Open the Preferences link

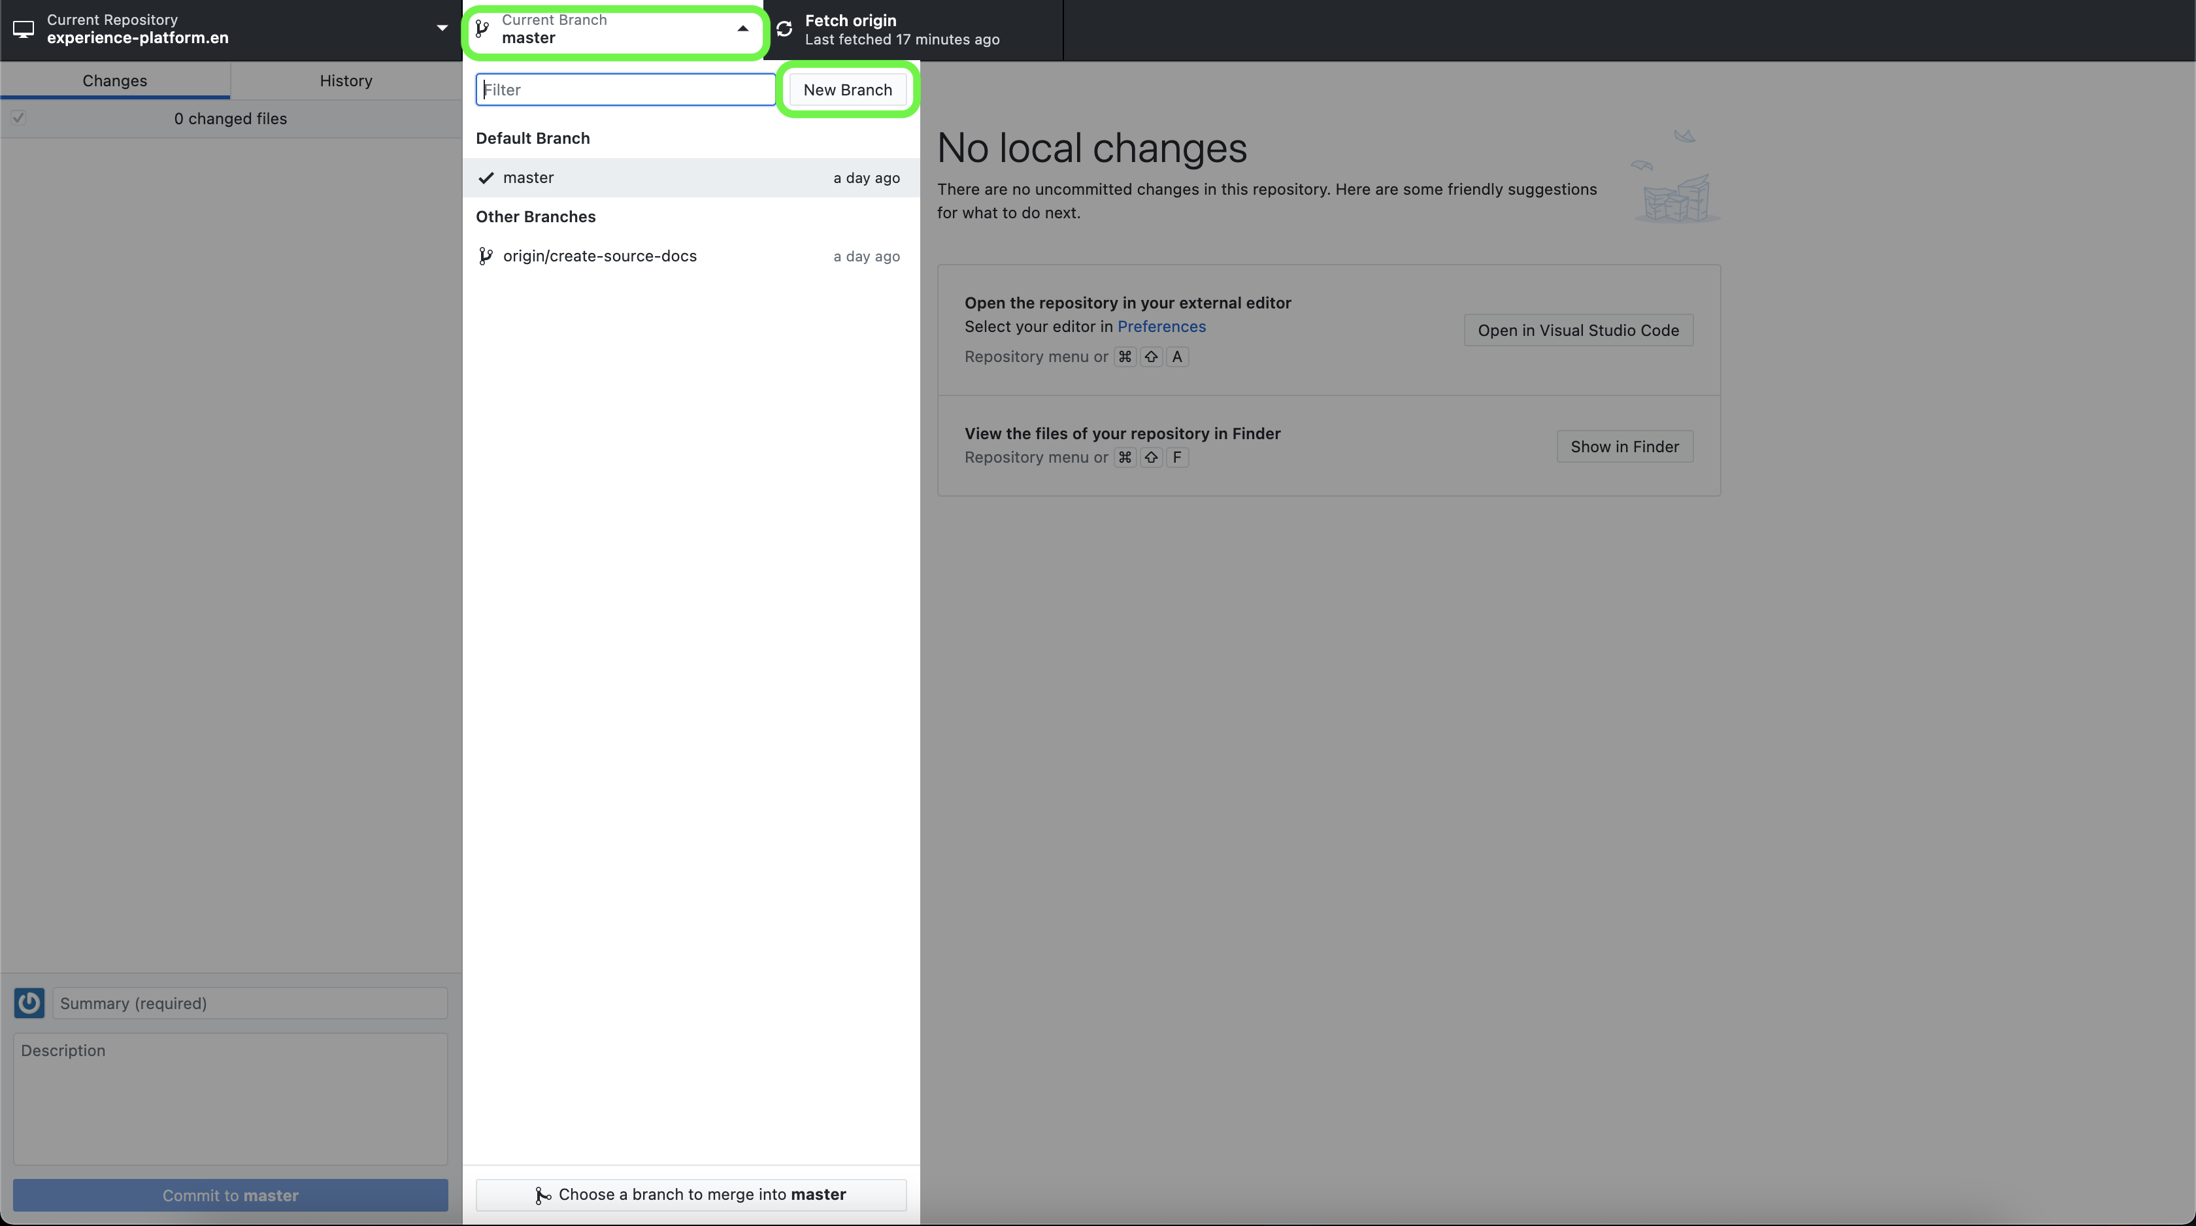(x=1161, y=327)
